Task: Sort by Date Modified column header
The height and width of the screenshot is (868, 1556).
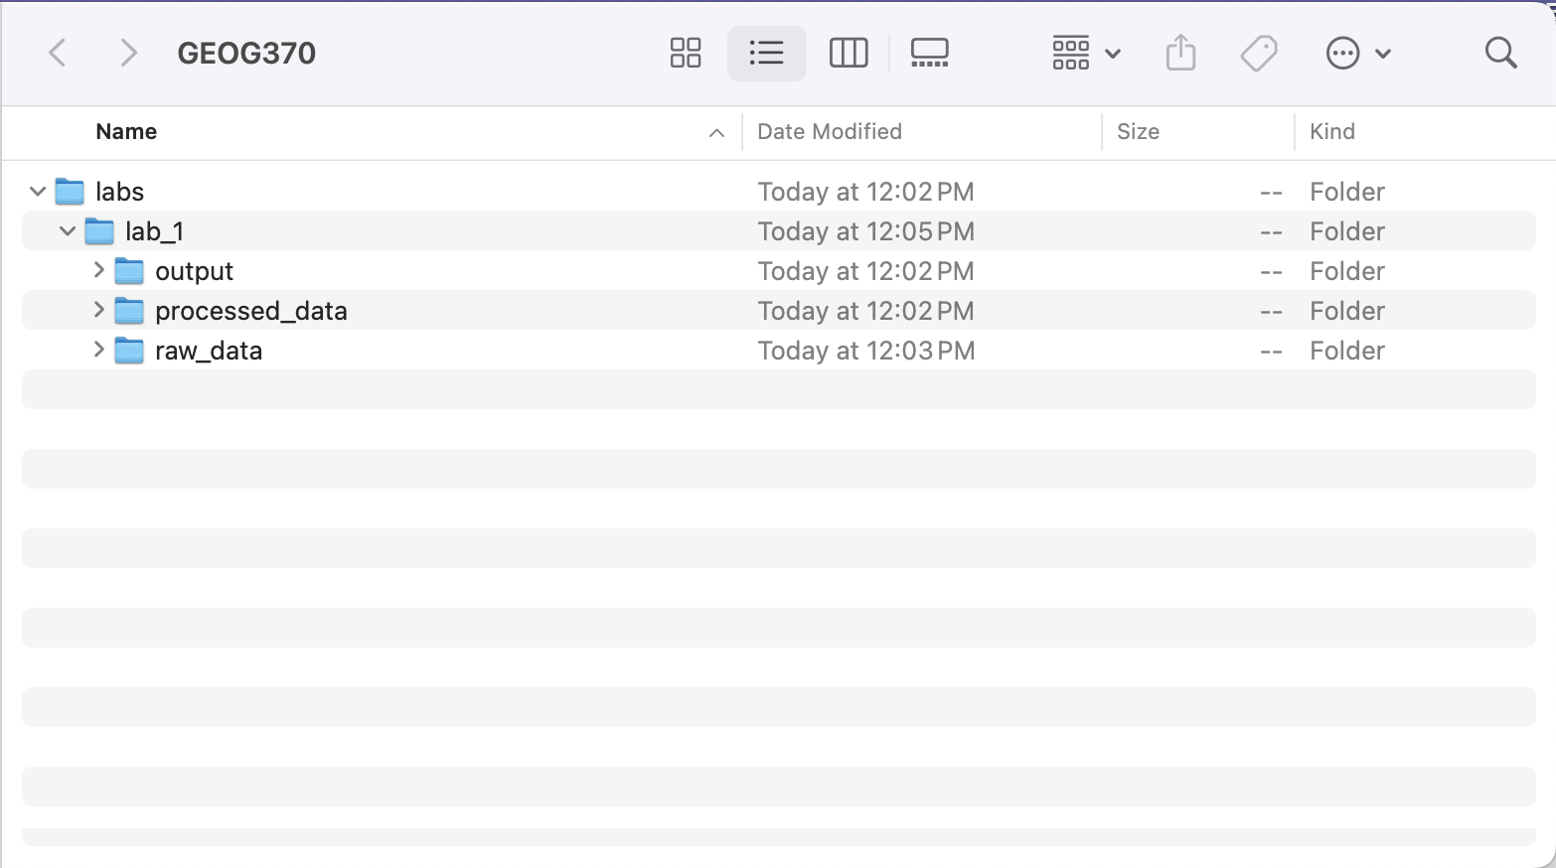Action: (x=829, y=132)
